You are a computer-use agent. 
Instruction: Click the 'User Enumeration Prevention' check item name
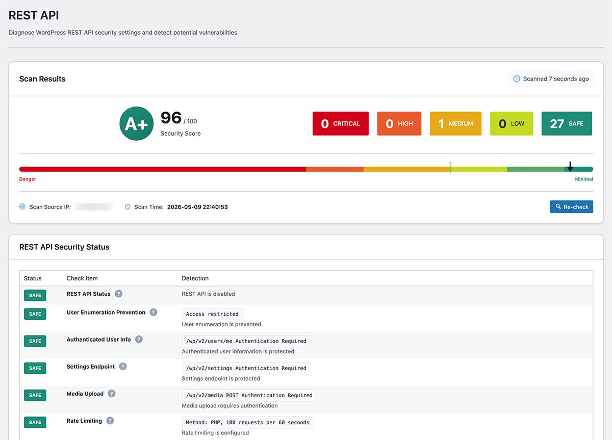[x=106, y=313]
